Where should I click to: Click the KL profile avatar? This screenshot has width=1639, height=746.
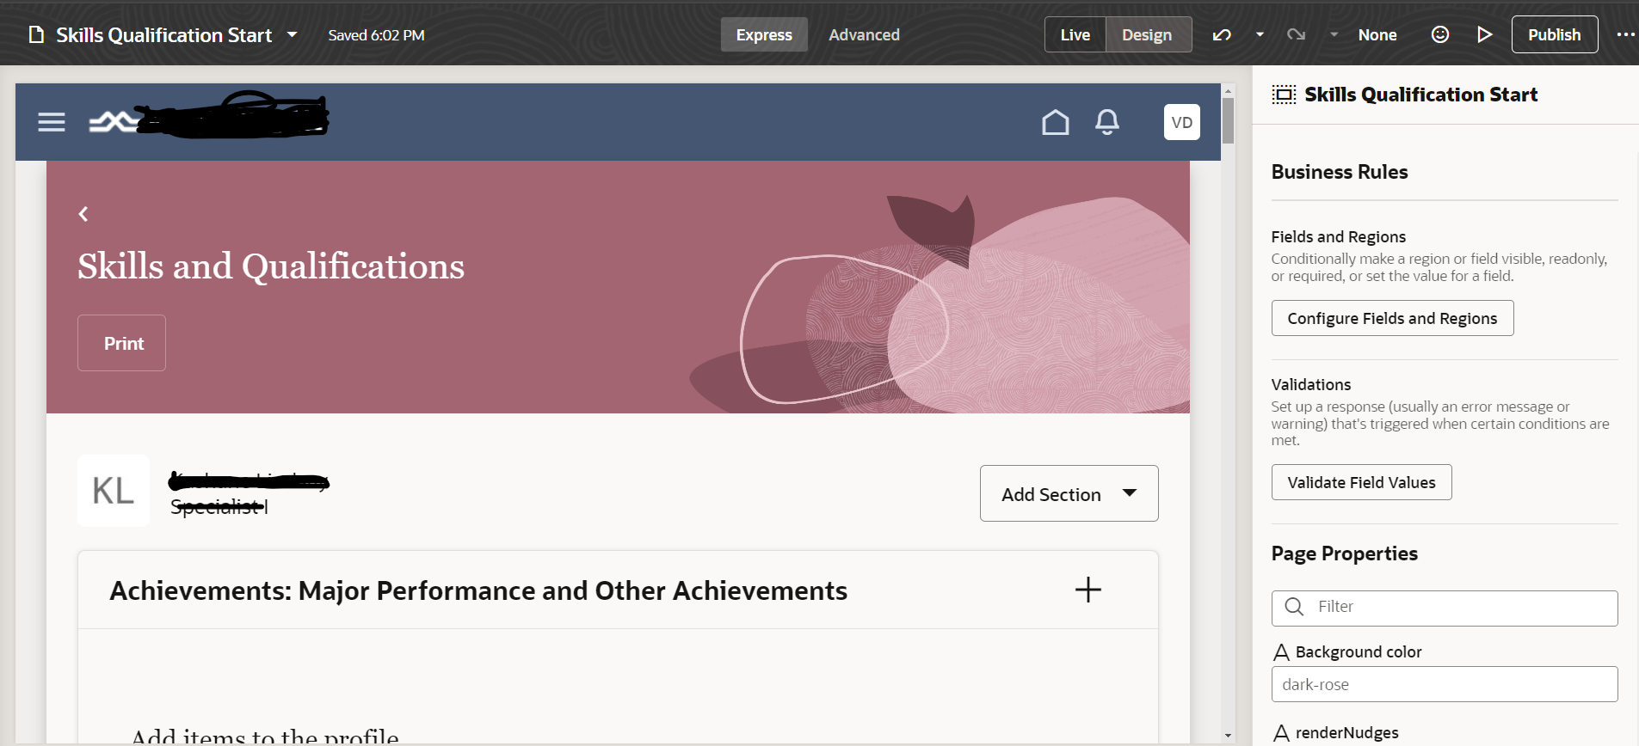pos(114,491)
